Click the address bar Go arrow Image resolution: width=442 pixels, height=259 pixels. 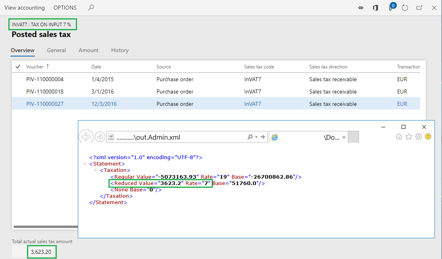pos(263,137)
